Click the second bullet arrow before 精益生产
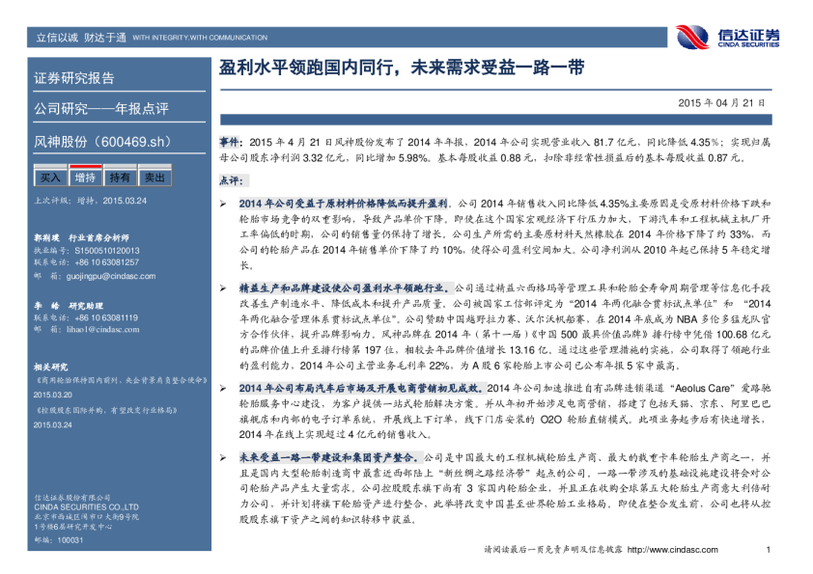 223,287
